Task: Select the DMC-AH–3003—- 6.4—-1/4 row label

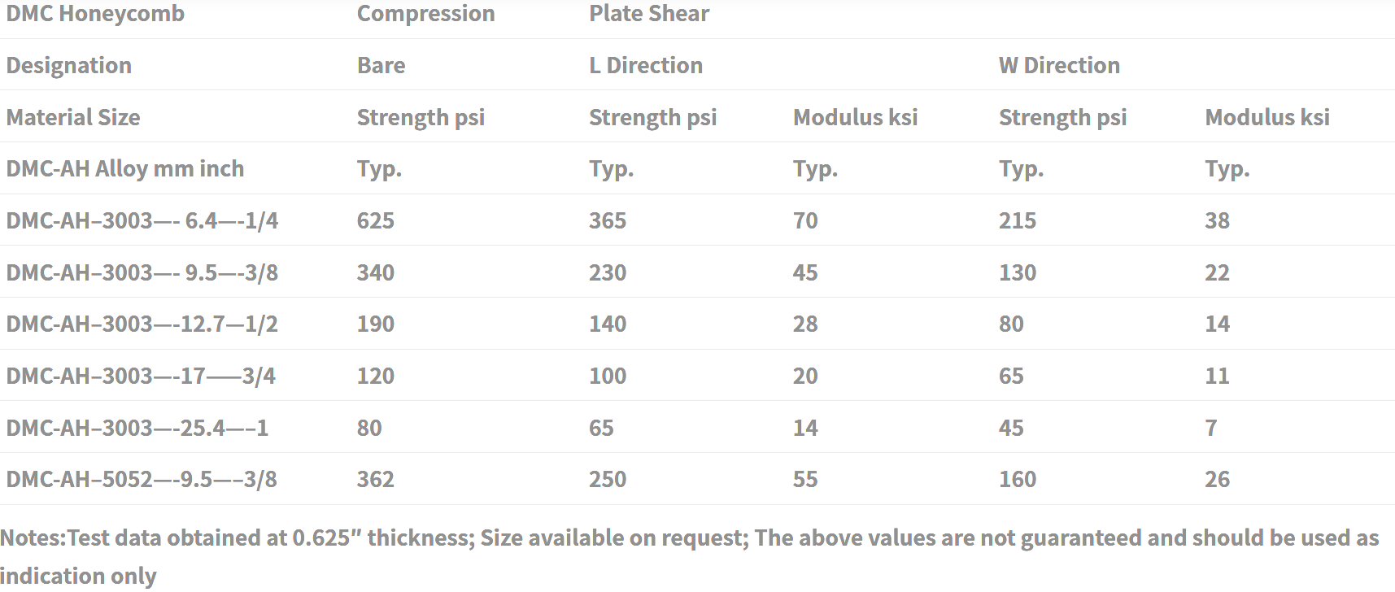Action: point(142,220)
